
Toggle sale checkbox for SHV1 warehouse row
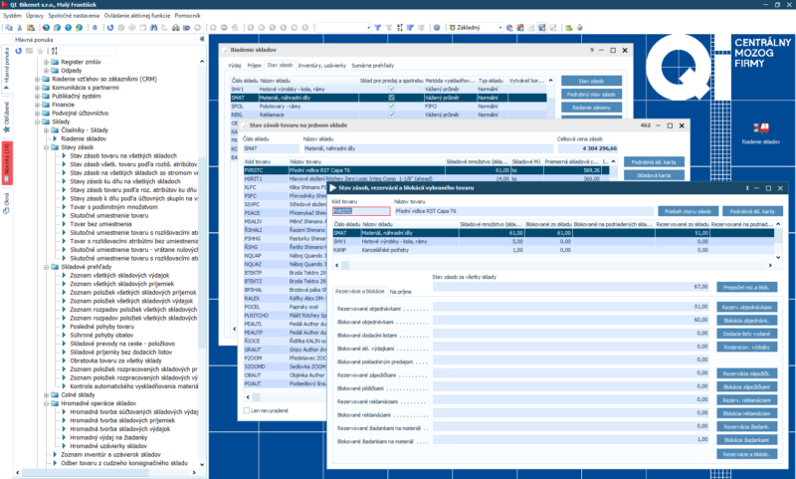pyautogui.click(x=391, y=89)
